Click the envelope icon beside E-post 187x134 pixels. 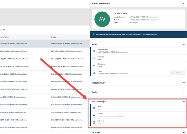94,73
